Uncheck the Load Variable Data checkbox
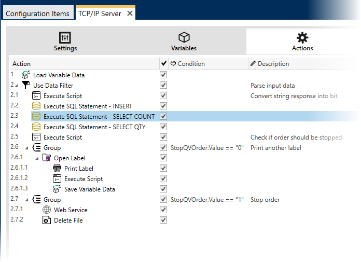The height and width of the screenshot is (262, 361). coord(164,75)
